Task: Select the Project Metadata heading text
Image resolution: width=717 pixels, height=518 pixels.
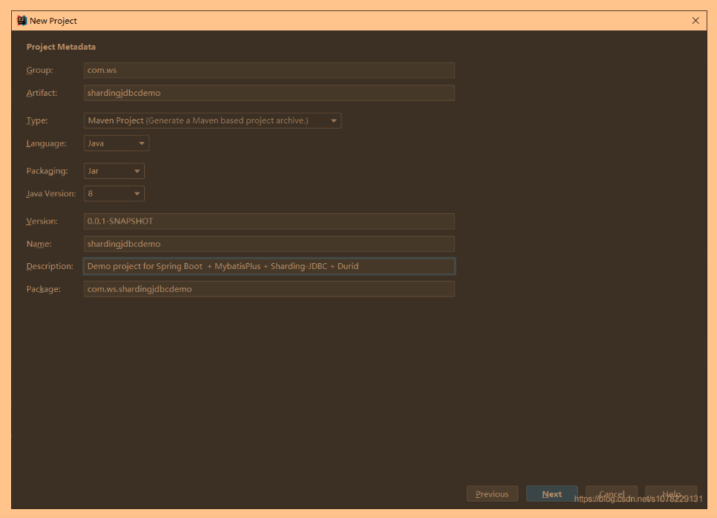Action: point(62,47)
